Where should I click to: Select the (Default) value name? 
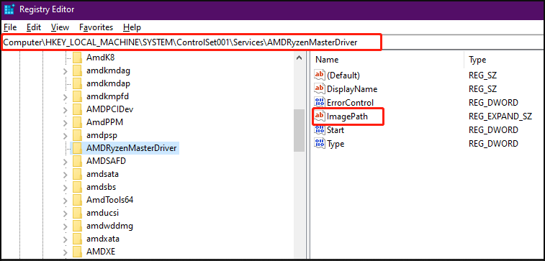343,75
